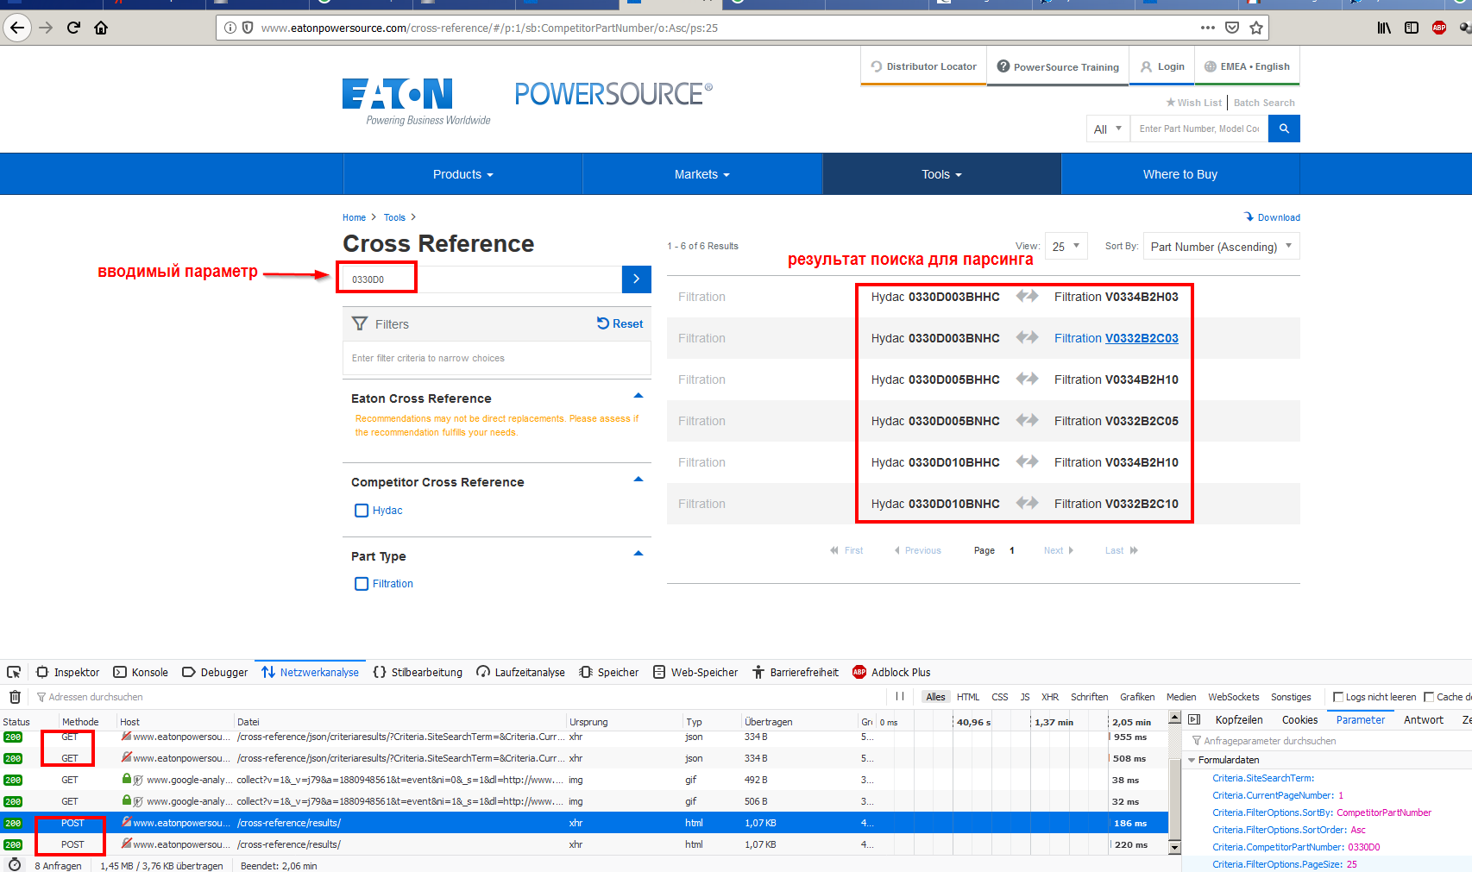
Task: Filter network requests by CSS
Action: coord(1000,697)
